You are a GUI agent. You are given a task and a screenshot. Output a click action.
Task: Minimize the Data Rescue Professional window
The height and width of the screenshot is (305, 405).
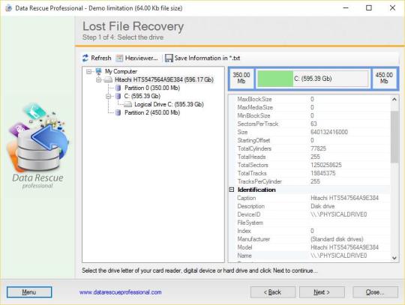(x=346, y=8)
